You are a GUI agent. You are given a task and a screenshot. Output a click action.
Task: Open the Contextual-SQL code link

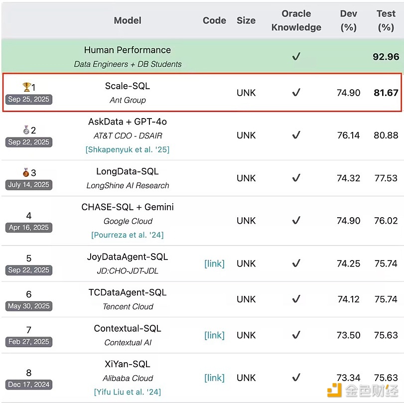tap(214, 335)
